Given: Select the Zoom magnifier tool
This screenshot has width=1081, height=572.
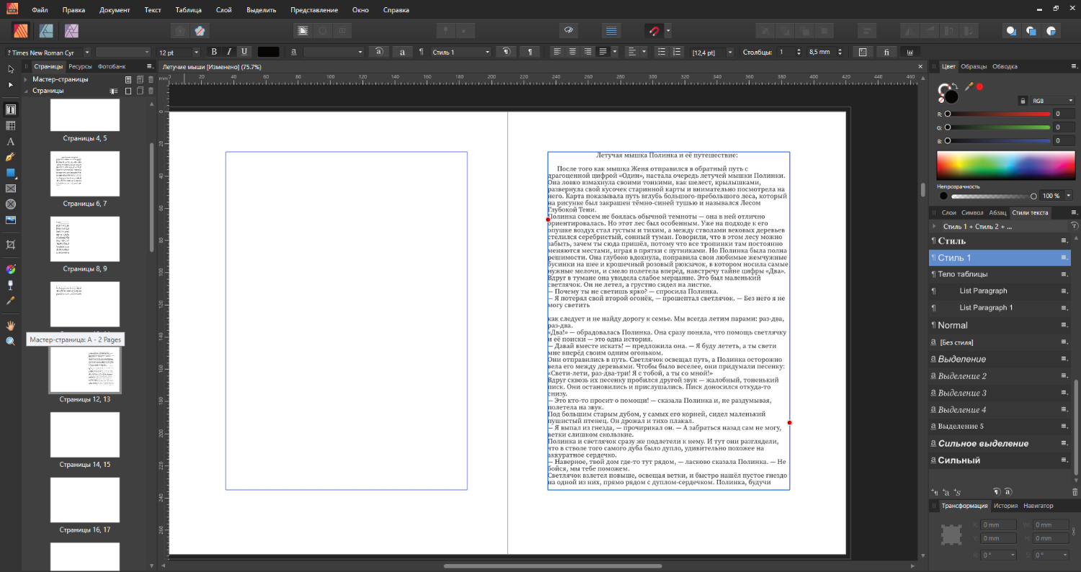Looking at the screenshot, I should [11, 341].
